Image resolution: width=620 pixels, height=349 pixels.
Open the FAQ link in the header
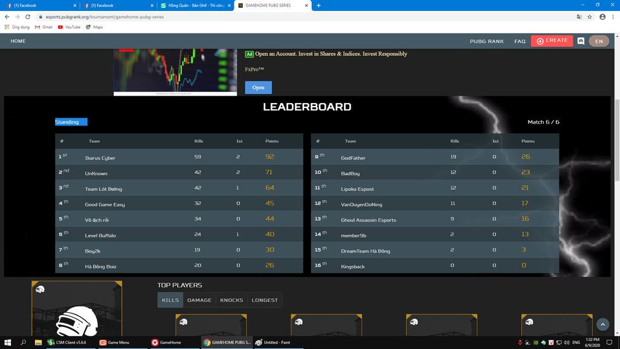[x=520, y=41]
